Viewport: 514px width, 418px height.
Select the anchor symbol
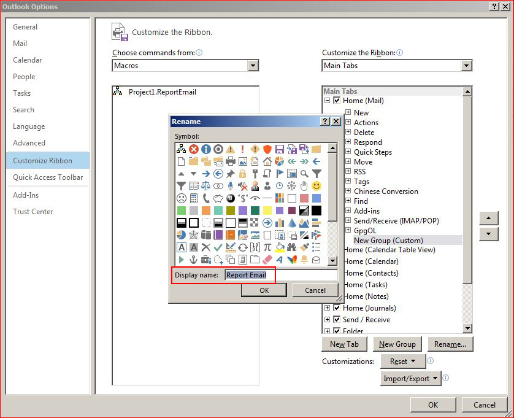coord(194,260)
